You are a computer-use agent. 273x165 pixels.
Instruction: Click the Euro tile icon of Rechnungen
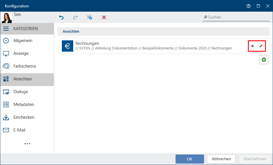click(68, 46)
